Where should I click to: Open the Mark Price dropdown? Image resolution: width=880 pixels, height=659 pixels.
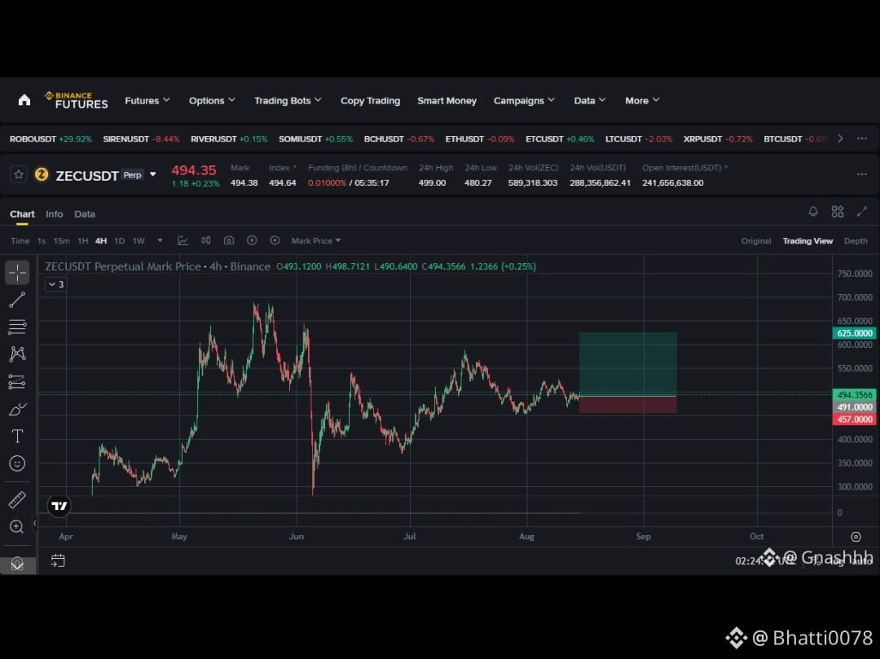316,241
